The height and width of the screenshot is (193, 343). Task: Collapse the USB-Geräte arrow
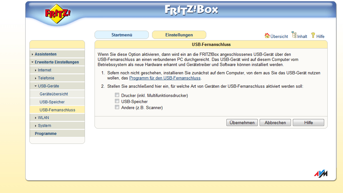36,86
